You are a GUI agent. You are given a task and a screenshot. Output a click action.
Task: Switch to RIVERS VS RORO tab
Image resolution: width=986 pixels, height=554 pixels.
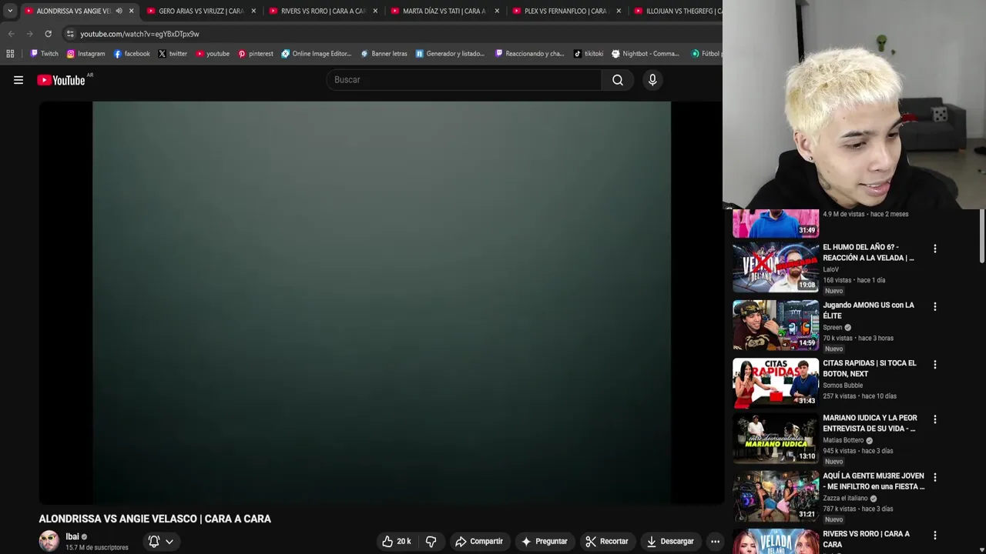[322, 11]
